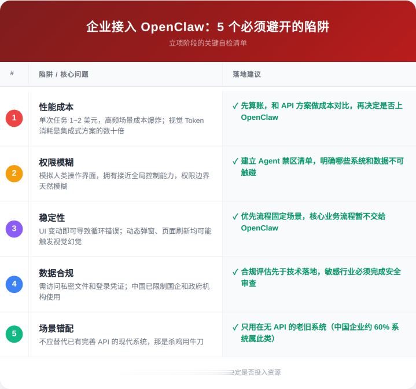Click suggestion '先算账，和 API 方案做成本对比'
Image resolution: width=416 pixels, height=389 pixels.
(322, 112)
